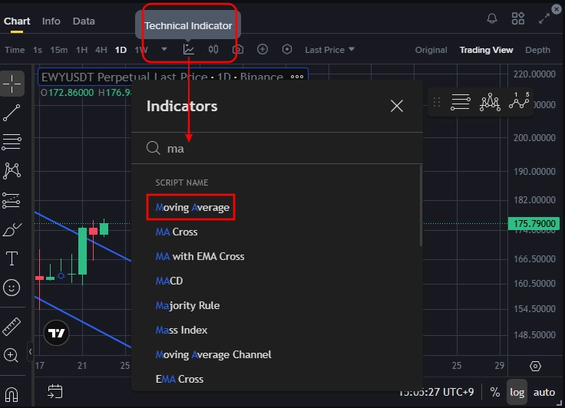
Task: Select Moving Average from indicators list
Action: pos(192,207)
